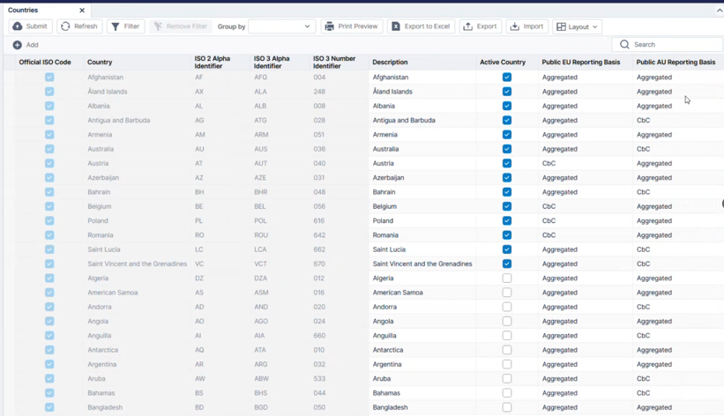The height and width of the screenshot is (416, 724).
Task: Sort by Description column header
Action: 390,62
